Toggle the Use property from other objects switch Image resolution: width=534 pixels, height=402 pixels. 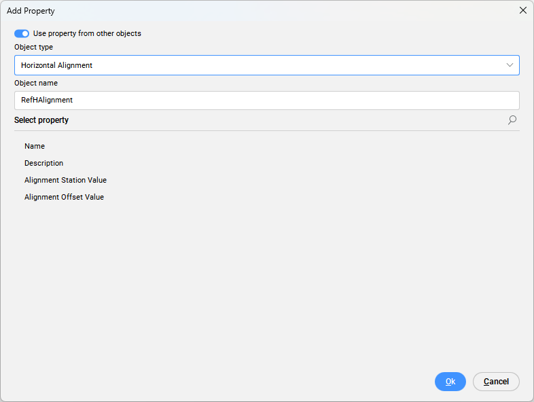click(x=22, y=33)
